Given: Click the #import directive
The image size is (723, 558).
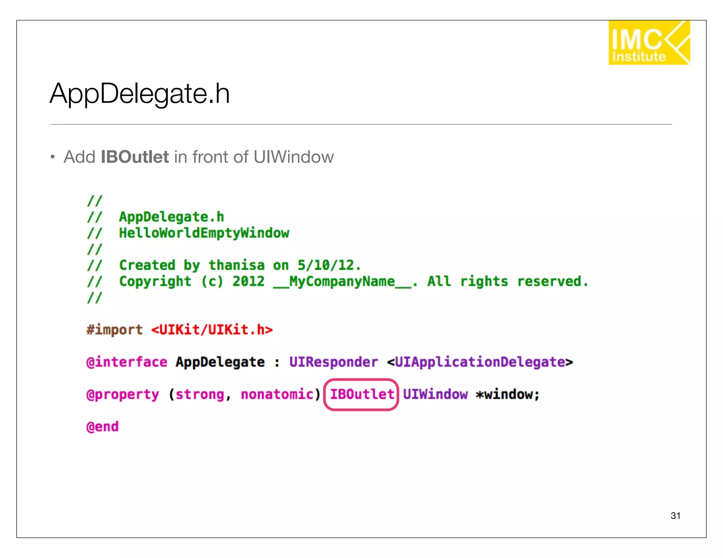Looking at the screenshot, I should [x=114, y=330].
